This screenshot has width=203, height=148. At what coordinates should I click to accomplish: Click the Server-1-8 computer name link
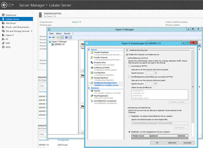pyautogui.click(x=76, y=22)
